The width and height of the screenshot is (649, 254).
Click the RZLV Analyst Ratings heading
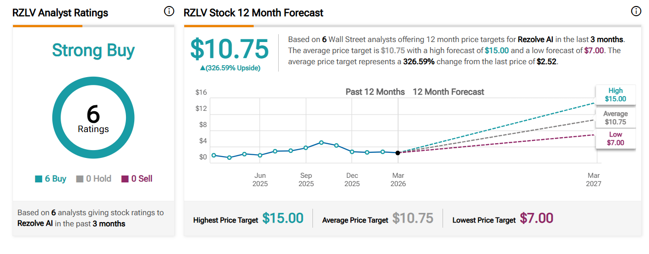click(x=60, y=13)
